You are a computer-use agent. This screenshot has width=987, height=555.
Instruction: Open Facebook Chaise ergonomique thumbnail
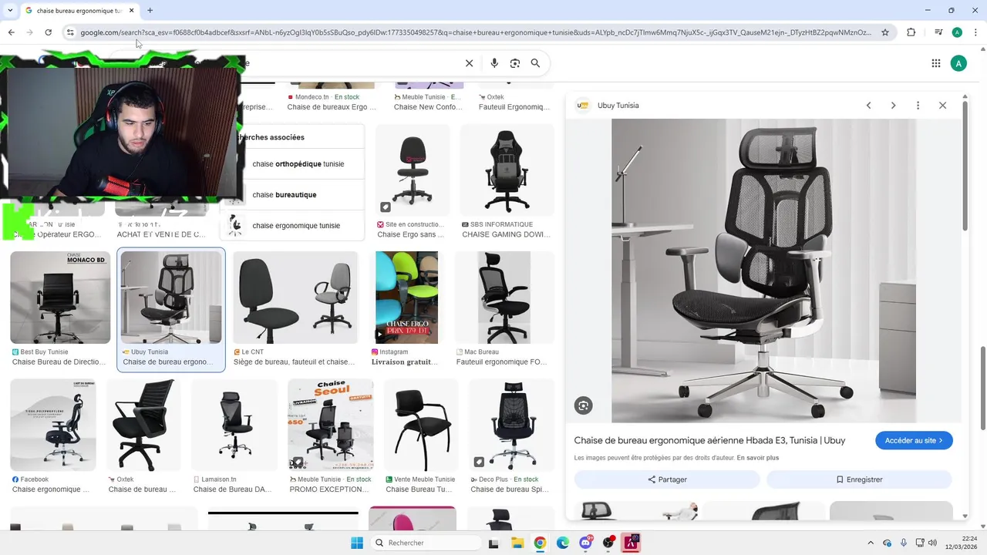53,425
